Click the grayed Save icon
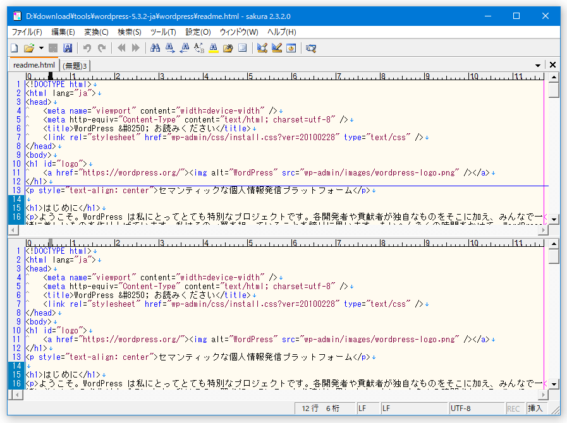Viewport: 567px width, 423px height. 53,48
